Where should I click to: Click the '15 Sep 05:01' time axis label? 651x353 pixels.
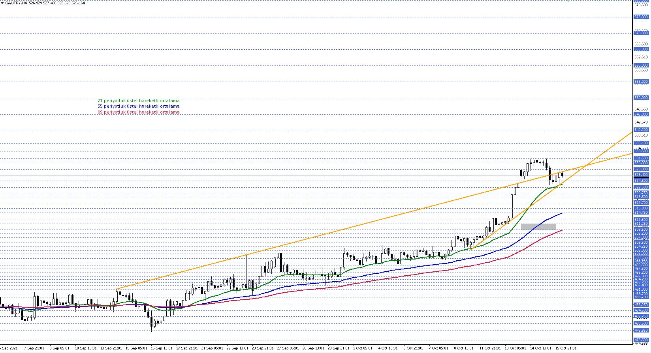136,348
